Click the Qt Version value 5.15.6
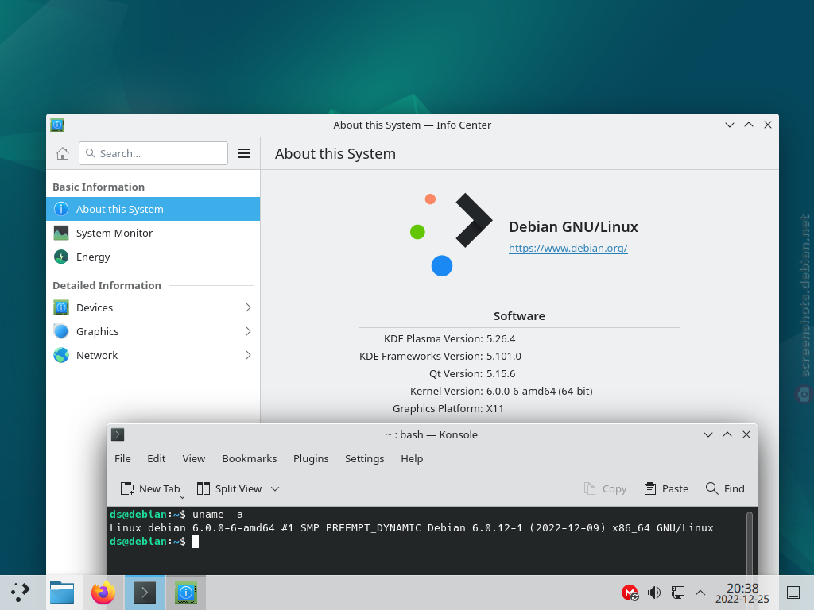 click(501, 373)
